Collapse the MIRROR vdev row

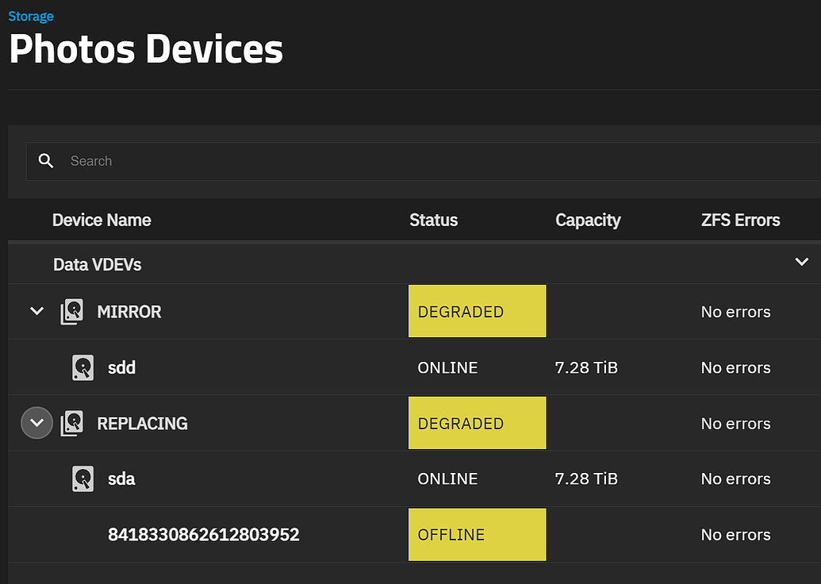tap(36, 311)
